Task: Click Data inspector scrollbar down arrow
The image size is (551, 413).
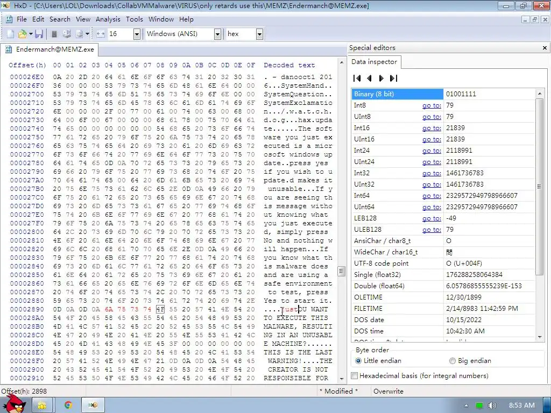Action: pos(539,337)
